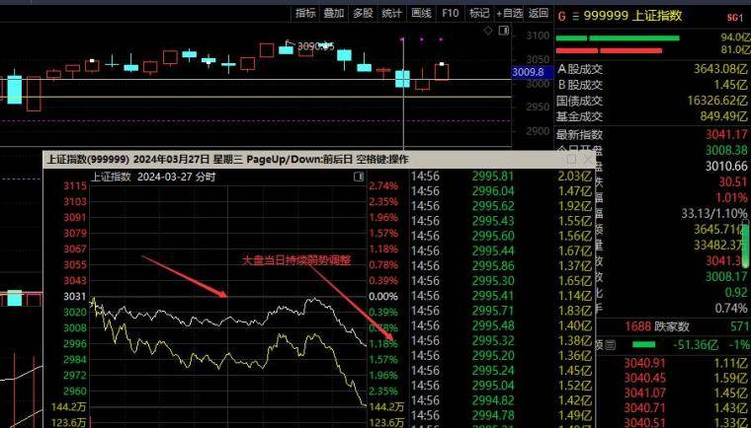Click the amplitude value 33.13/1.10%
The height and width of the screenshot is (428, 751).
coord(714,213)
